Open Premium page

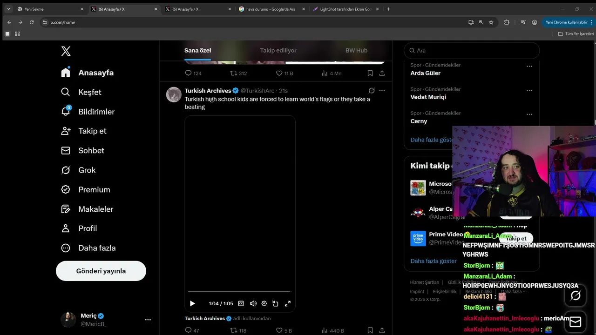pos(86,190)
